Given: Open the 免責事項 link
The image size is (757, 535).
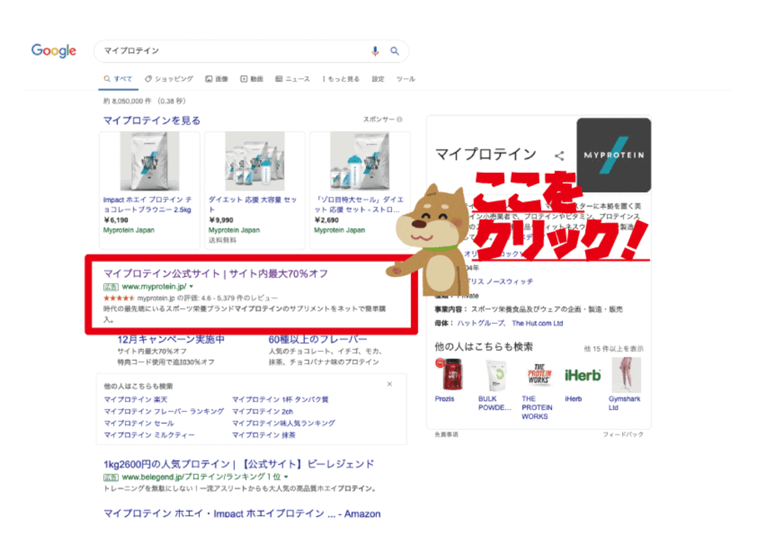Looking at the screenshot, I should tap(447, 435).
